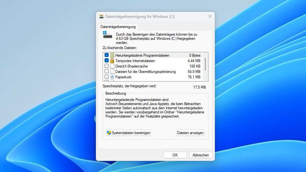306x172 pixels.
Task: Enable the DirectX-Shadercache checkbox
Action: pyautogui.click(x=106, y=66)
